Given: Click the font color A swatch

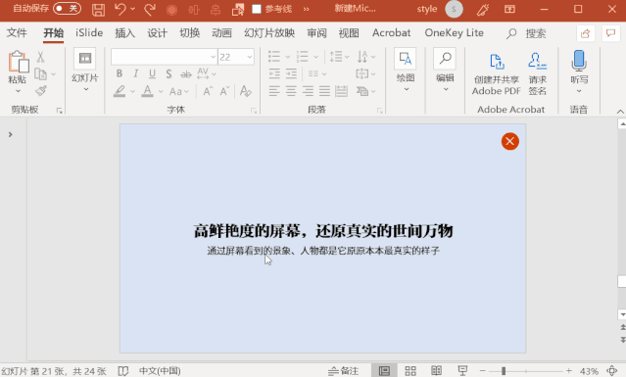Looking at the screenshot, I should click(147, 91).
